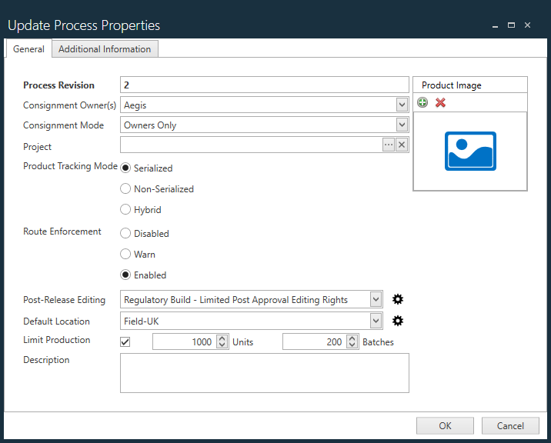
Task: Maximize the Update Process Properties window
Action: coord(511,25)
